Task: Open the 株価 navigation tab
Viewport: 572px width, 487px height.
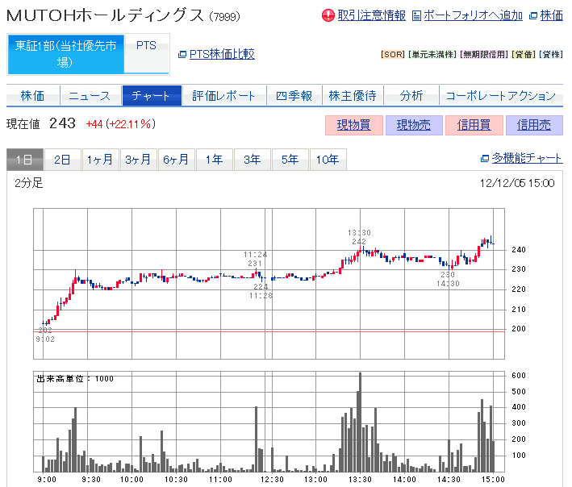Action: 32,96
